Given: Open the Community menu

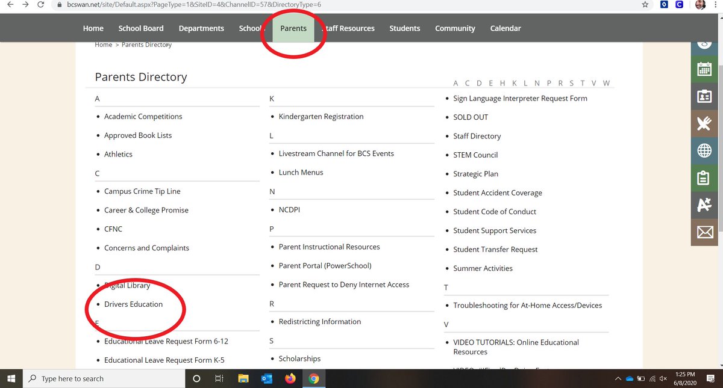Looking at the screenshot, I should [455, 28].
